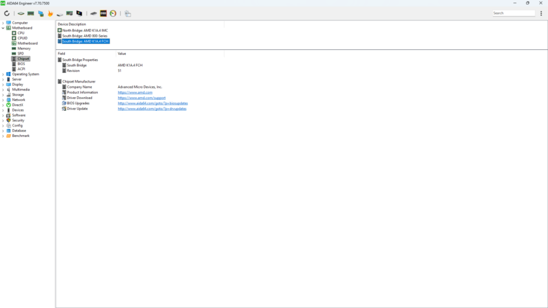Click the Search input field
Image resolution: width=548 pixels, height=308 pixels.
[x=515, y=13]
